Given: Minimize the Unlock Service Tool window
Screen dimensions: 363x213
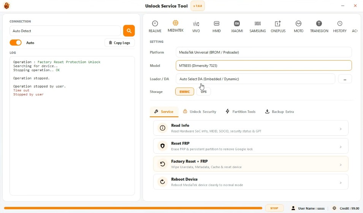Looking at the screenshot, I should click(342, 6).
